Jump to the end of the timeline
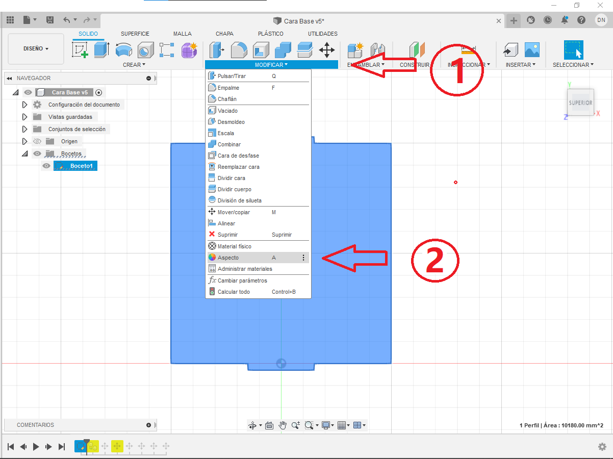Image resolution: width=613 pixels, height=459 pixels. [62, 447]
